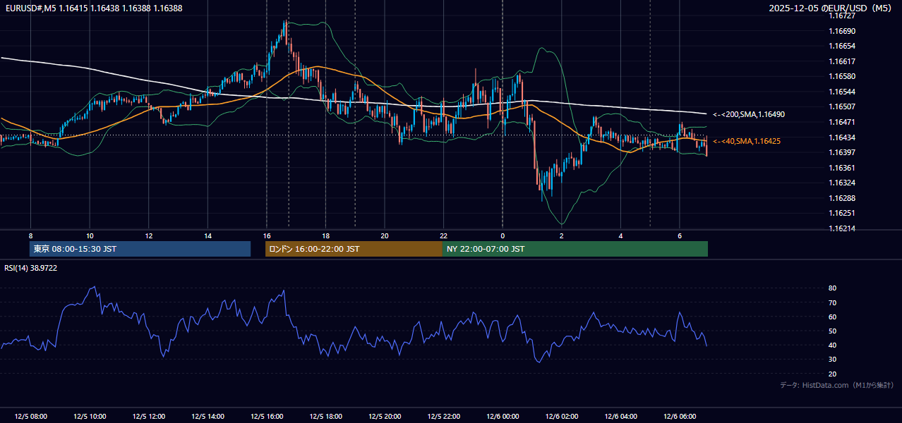Click the bottom time label 12/6 06:00
The height and width of the screenshot is (423, 902).
(x=680, y=417)
